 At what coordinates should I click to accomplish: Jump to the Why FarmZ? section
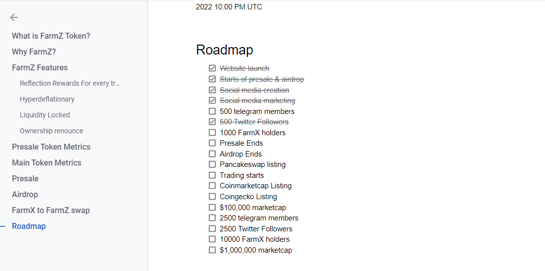34,52
